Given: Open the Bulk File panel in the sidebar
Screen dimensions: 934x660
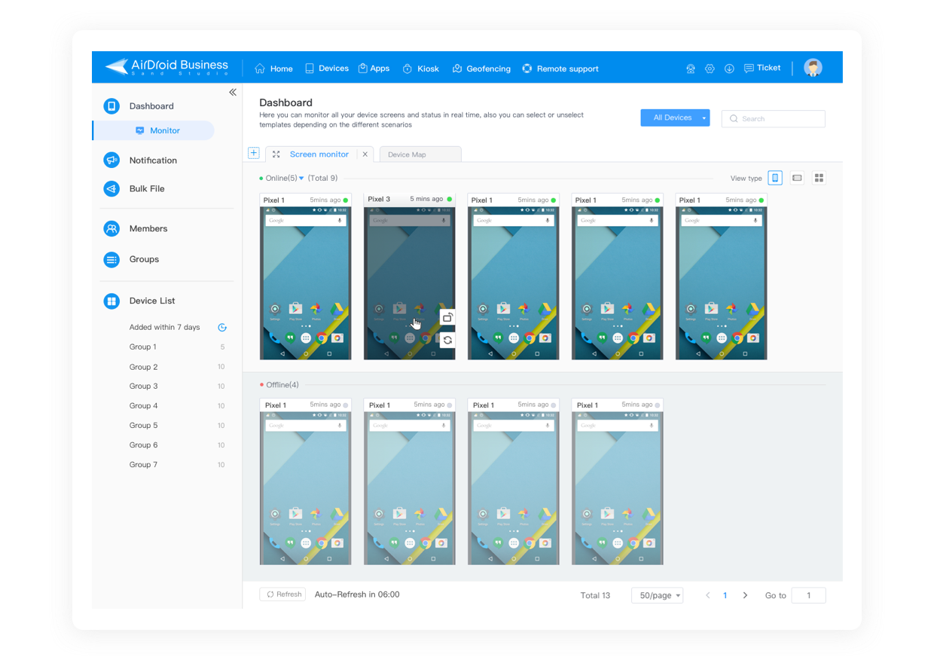Looking at the screenshot, I should click(x=147, y=188).
